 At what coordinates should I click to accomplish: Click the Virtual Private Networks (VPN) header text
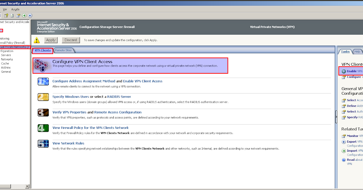click(272, 27)
